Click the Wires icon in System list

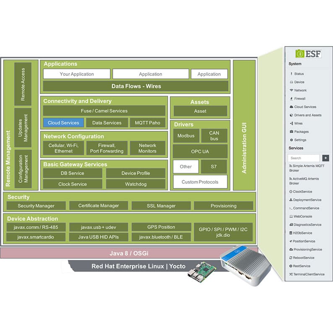point(291,123)
